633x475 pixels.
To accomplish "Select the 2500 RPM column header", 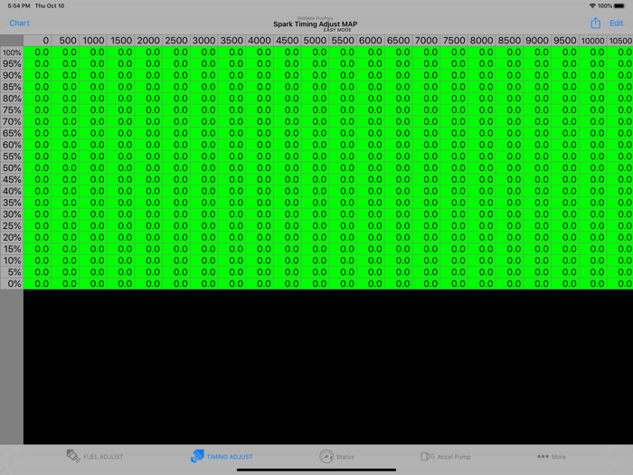I will (176, 41).
